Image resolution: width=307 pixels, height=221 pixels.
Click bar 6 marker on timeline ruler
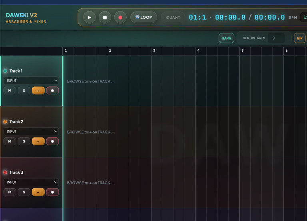[287, 51]
